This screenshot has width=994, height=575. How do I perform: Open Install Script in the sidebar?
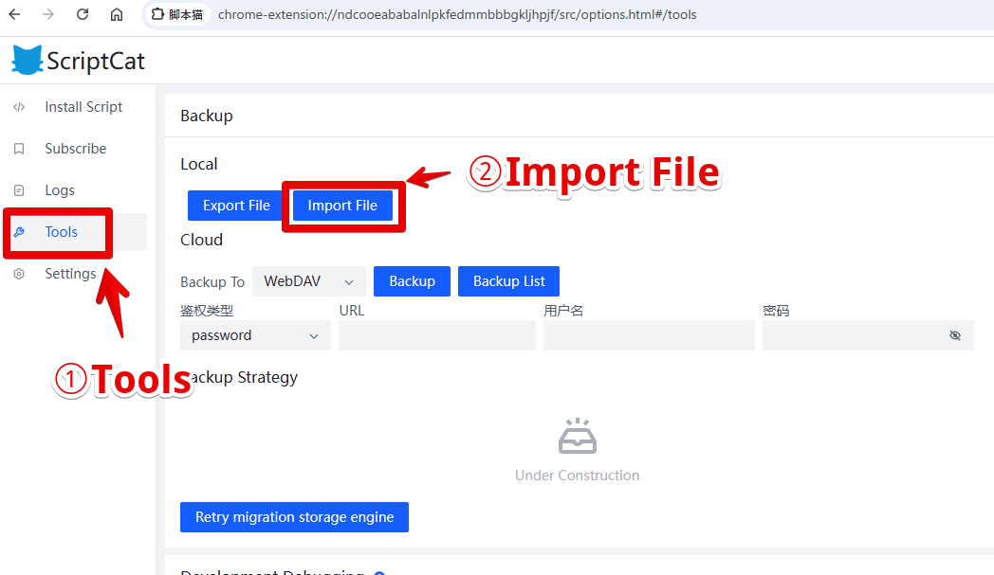[x=77, y=107]
